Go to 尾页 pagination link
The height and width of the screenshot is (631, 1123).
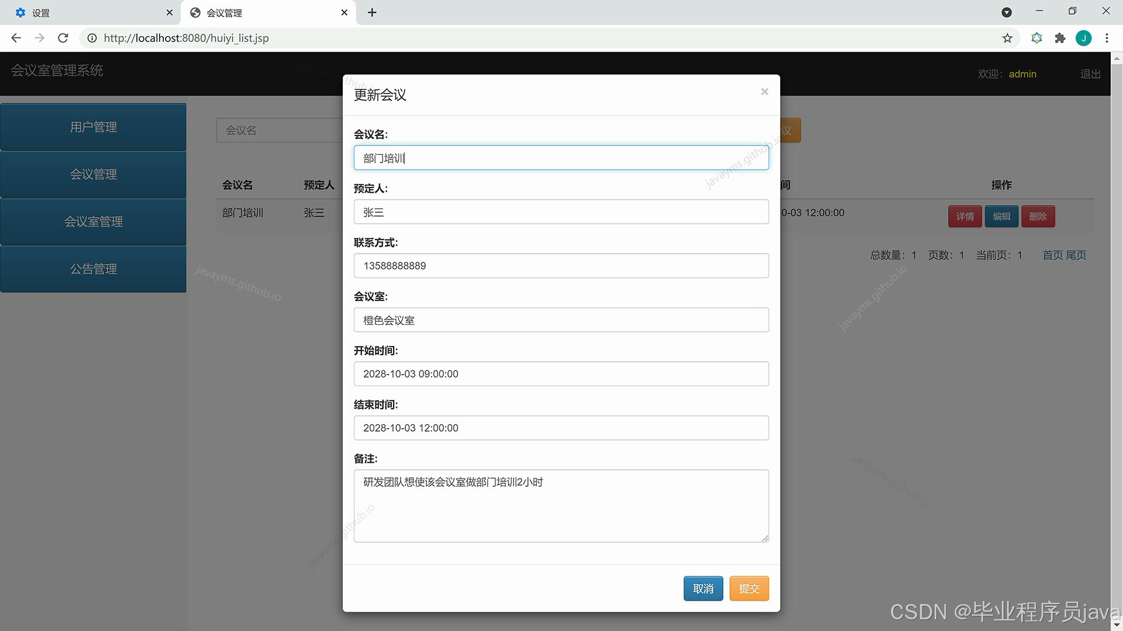click(x=1076, y=255)
